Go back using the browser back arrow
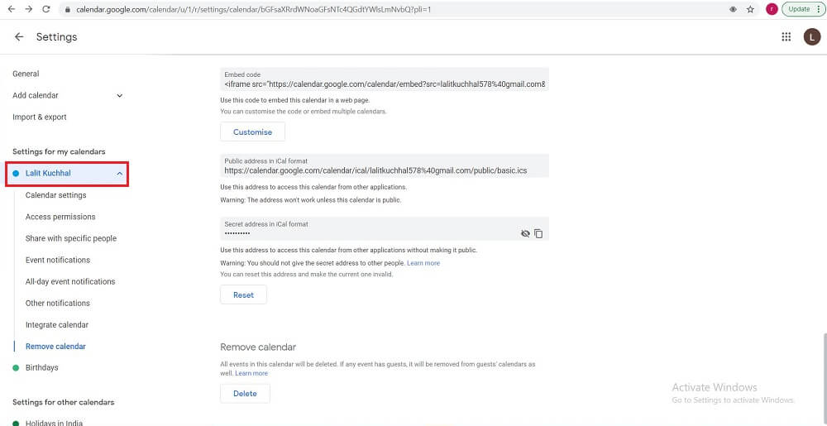The height and width of the screenshot is (426, 827). (11, 9)
